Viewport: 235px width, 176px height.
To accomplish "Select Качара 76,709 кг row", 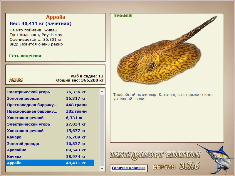I will [50, 137].
